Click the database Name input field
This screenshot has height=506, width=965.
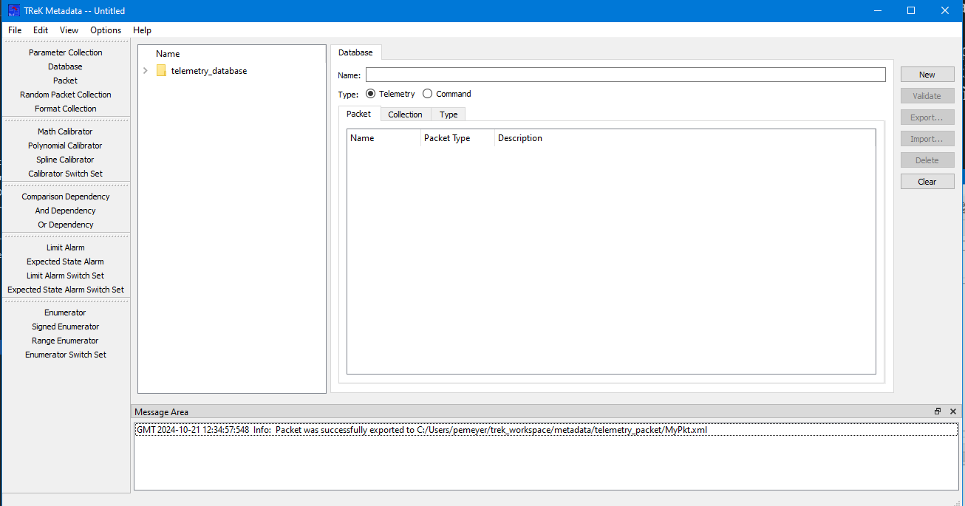pyautogui.click(x=625, y=75)
